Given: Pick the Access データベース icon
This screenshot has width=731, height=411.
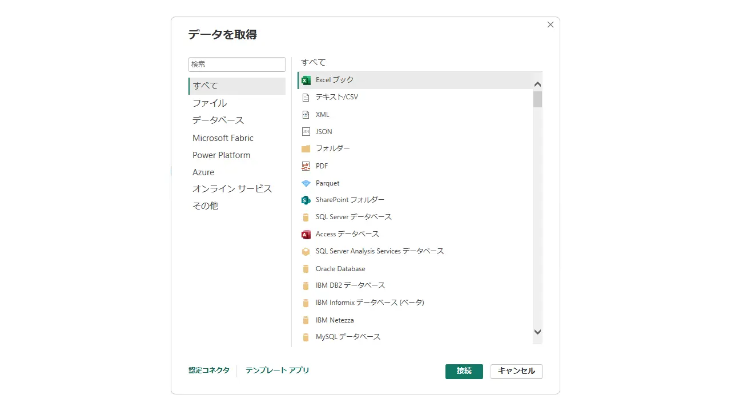Looking at the screenshot, I should click(x=306, y=235).
